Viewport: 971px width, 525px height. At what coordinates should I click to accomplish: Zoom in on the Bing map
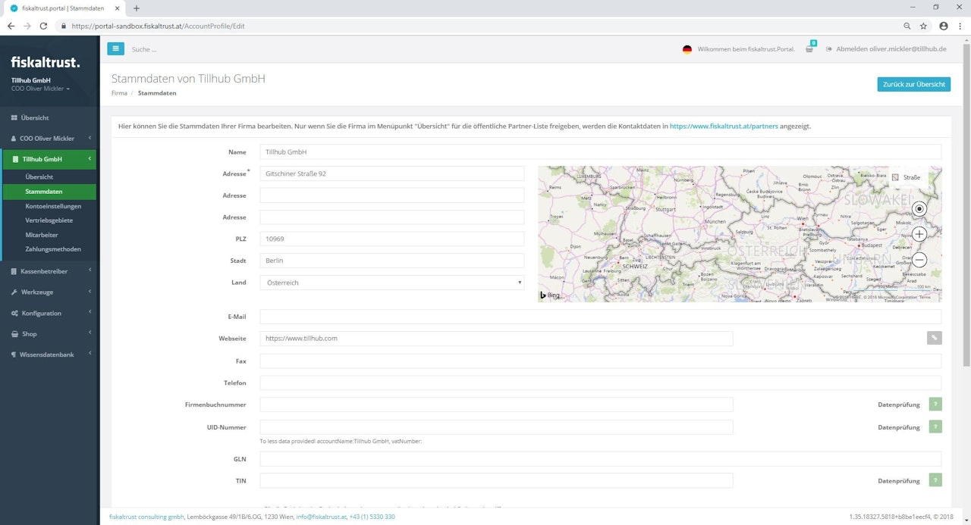[919, 234]
